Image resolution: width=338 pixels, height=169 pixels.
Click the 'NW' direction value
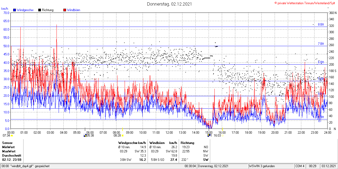tap(206, 151)
